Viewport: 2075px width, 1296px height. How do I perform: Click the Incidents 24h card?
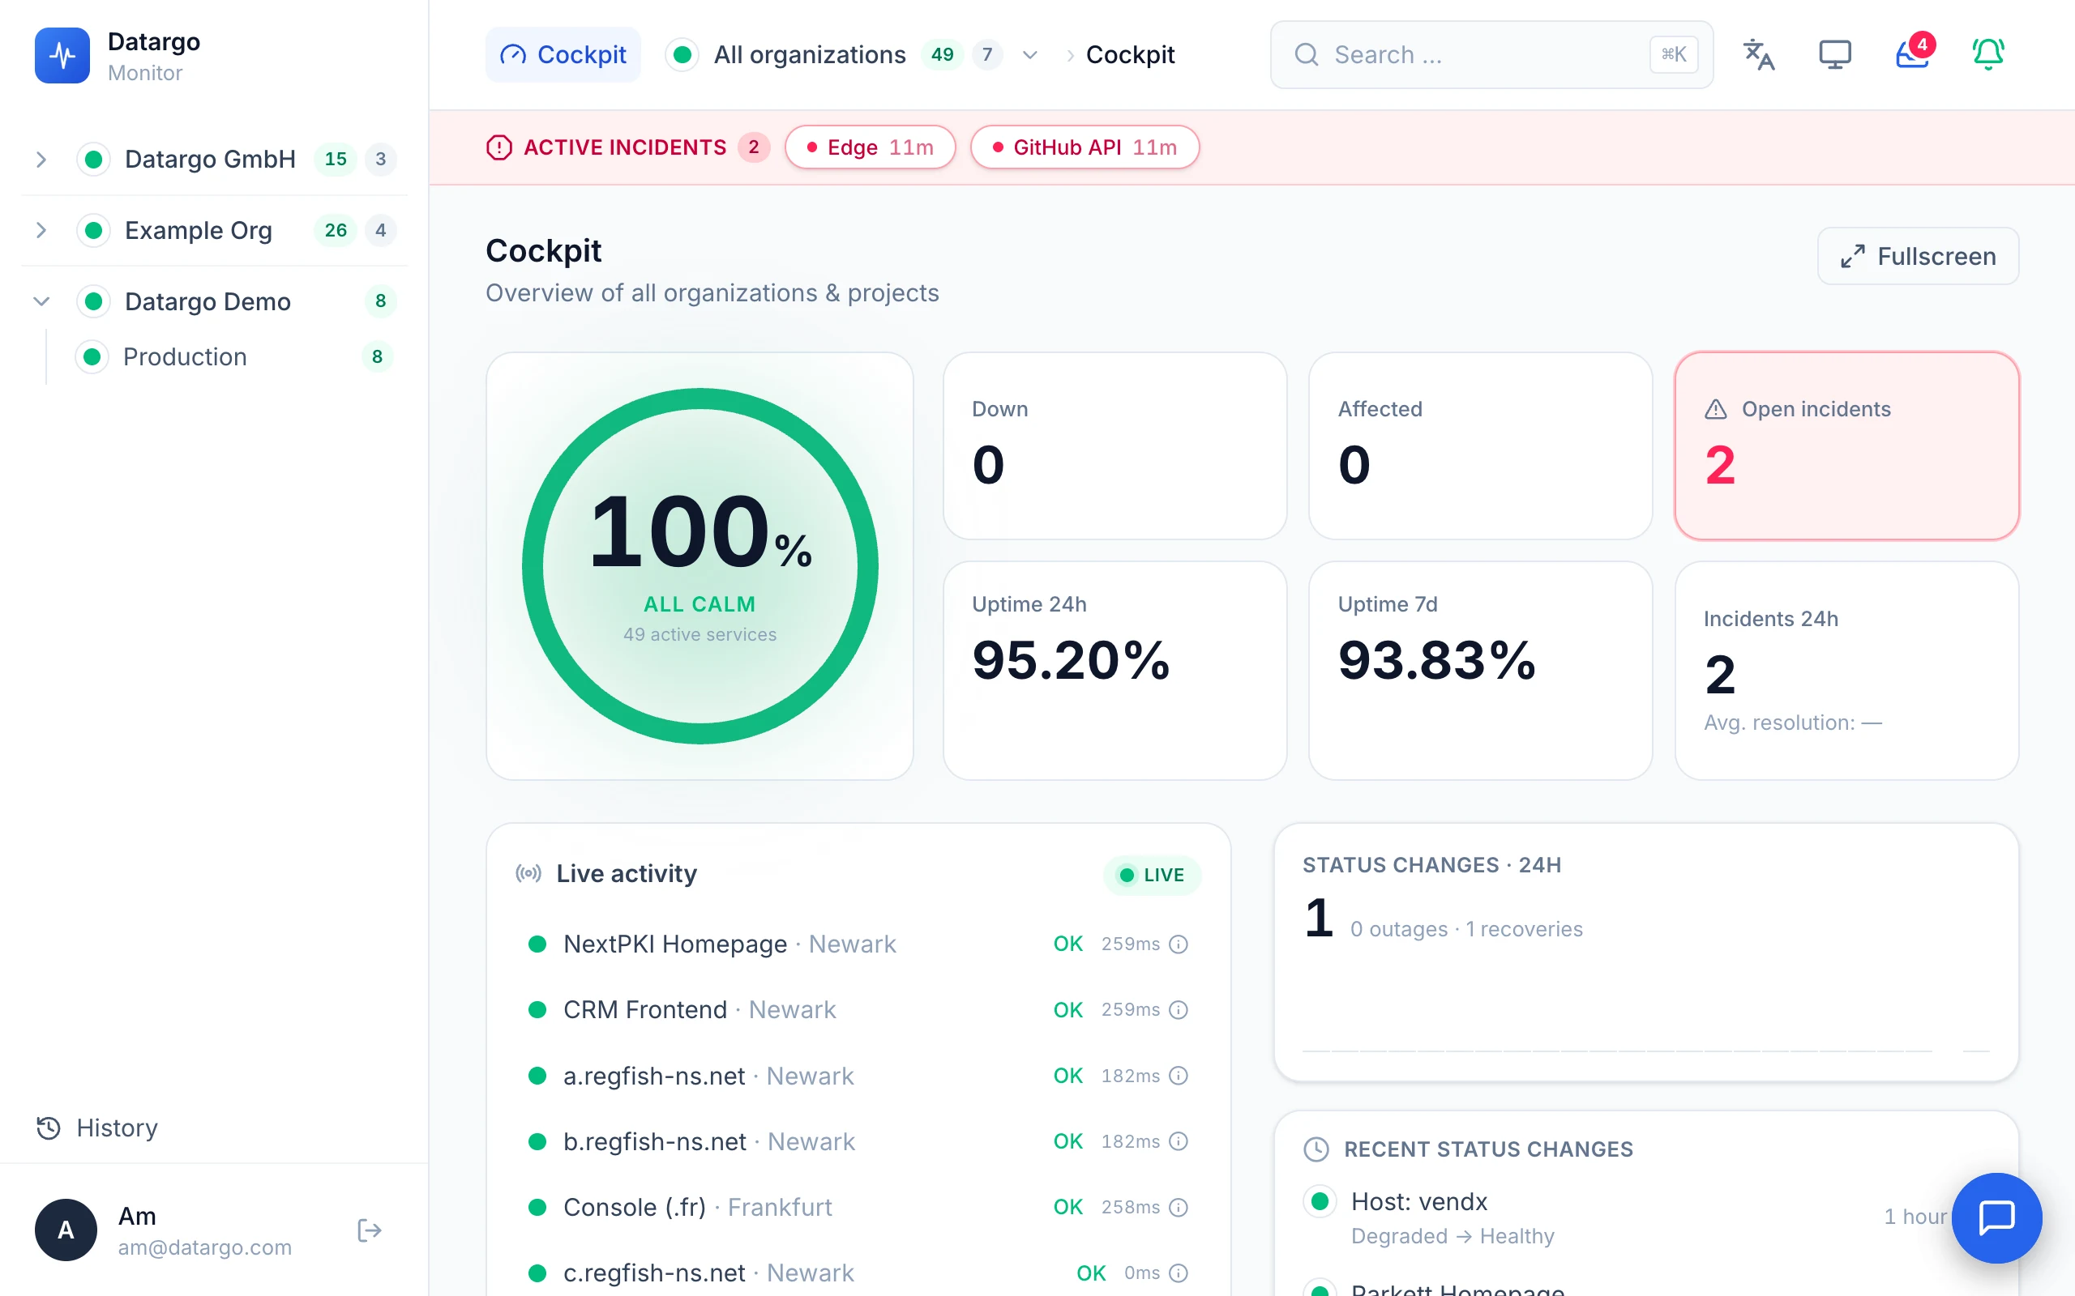coord(1847,671)
